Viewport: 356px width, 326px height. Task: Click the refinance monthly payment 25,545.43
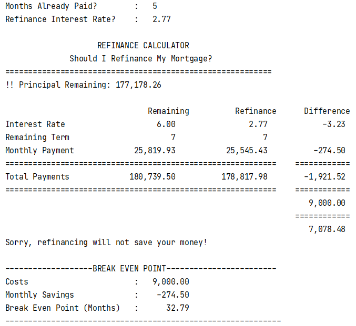(247, 151)
